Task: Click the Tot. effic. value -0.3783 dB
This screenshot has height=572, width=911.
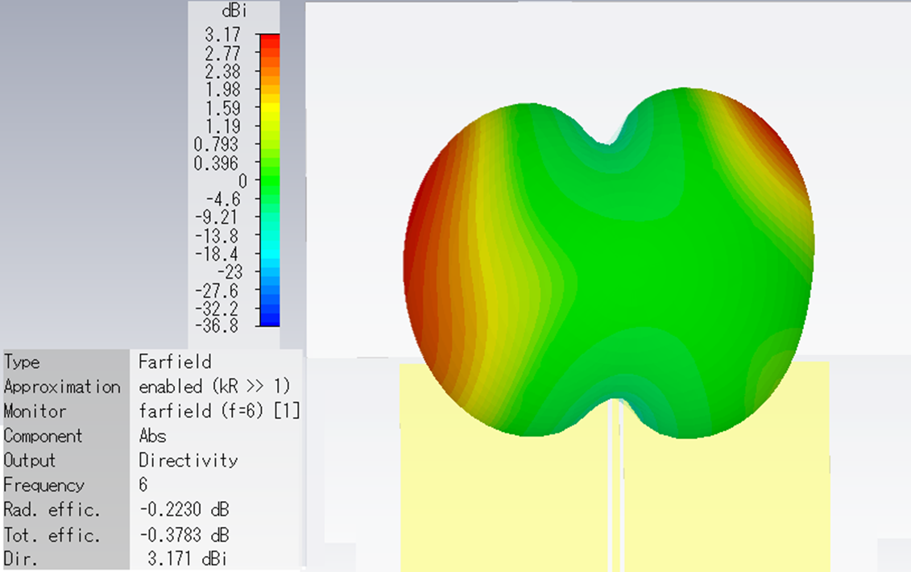Action: [184, 535]
